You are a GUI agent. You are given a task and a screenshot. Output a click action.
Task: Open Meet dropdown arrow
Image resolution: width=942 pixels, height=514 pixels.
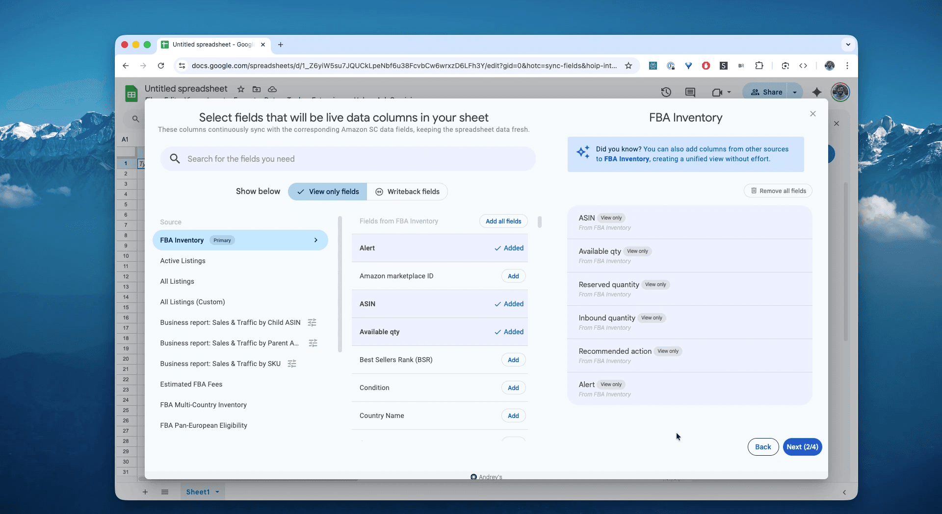729,92
